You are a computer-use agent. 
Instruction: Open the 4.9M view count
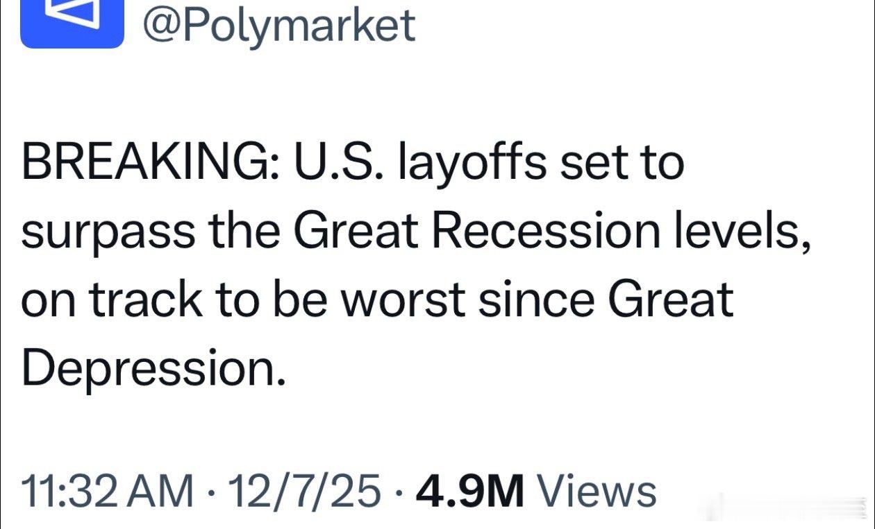click(469, 492)
